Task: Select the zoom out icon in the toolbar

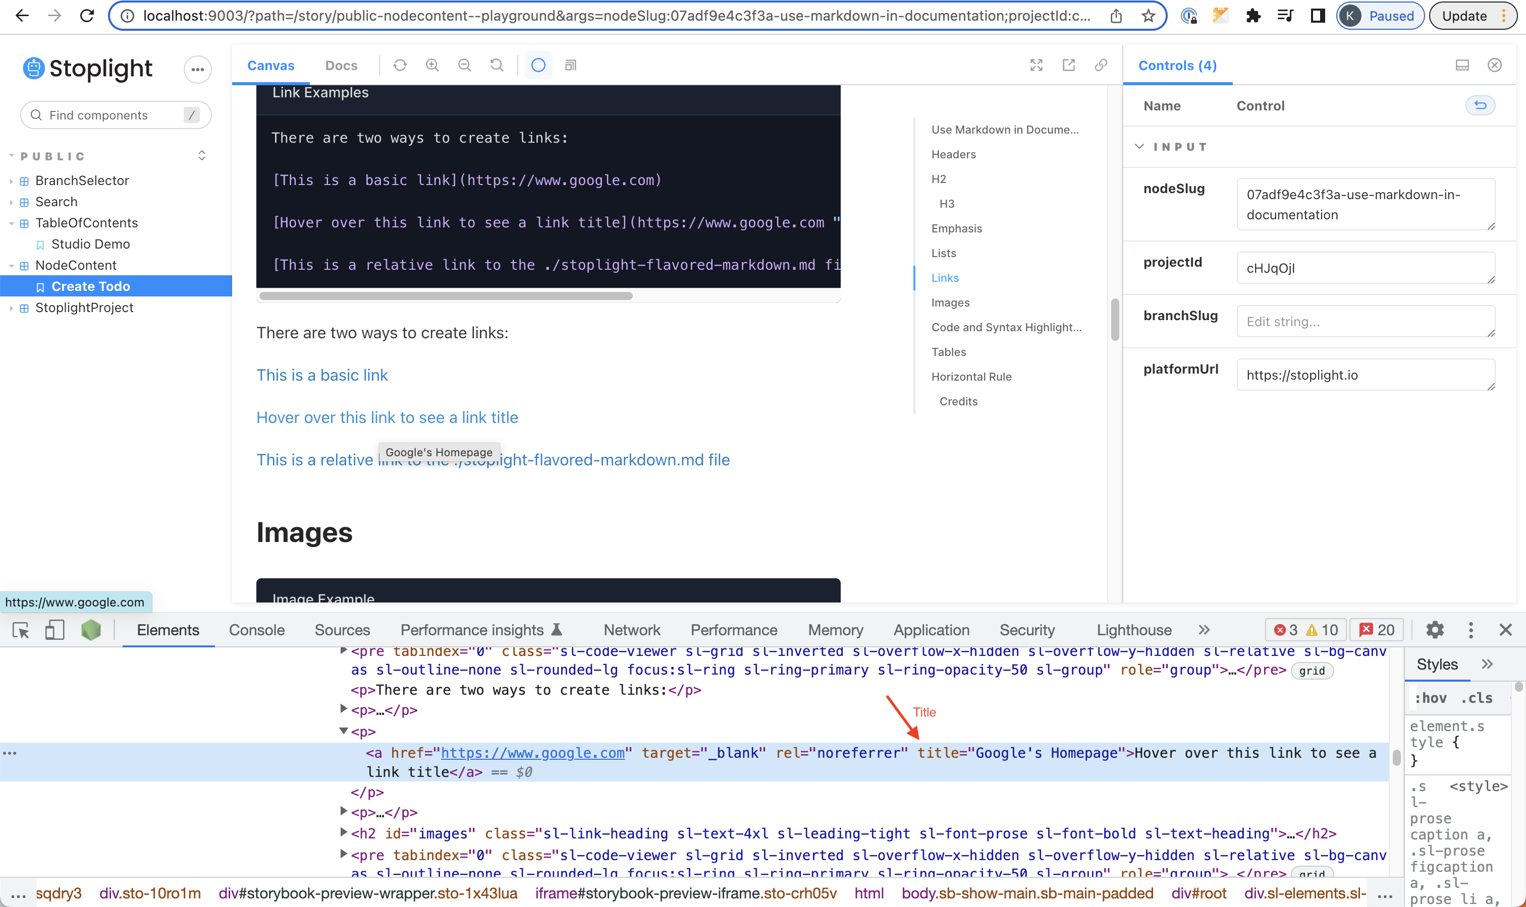Action: point(464,65)
